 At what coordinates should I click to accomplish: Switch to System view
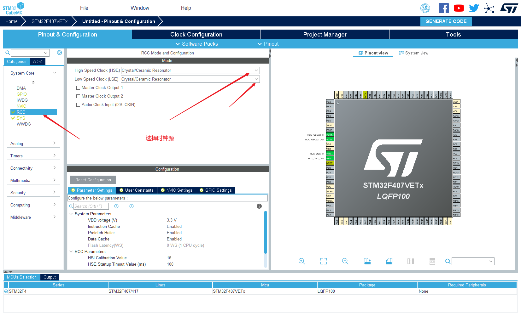coord(413,53)
